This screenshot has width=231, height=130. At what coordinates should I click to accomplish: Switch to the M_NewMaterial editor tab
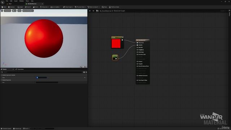[32, 4]
